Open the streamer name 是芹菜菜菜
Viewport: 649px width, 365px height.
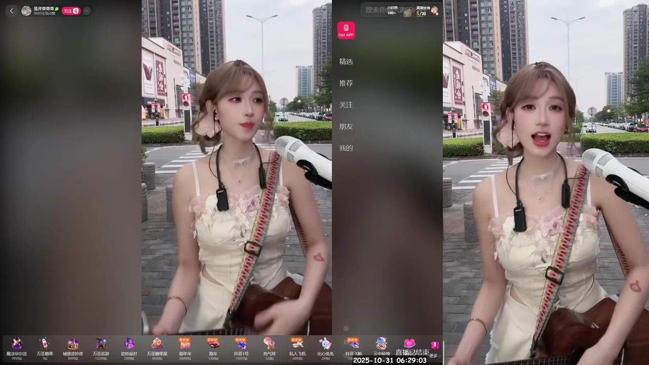[x=44, y=9]
